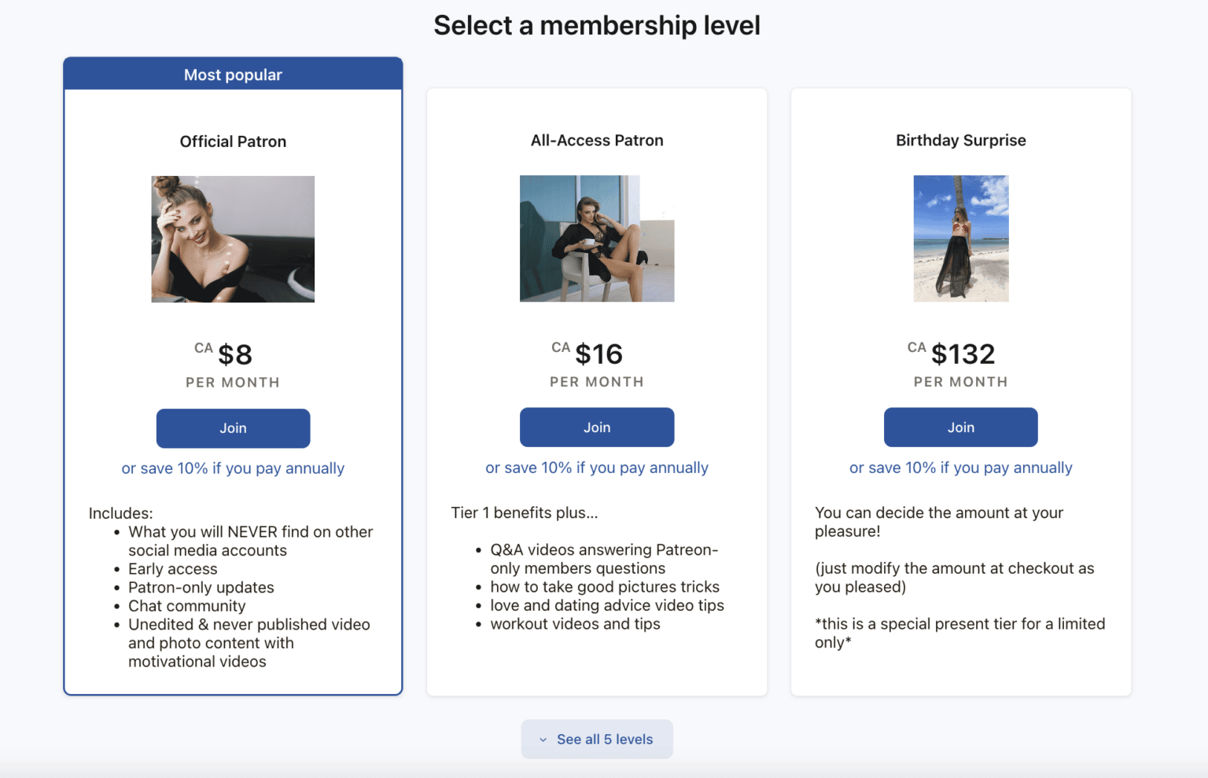Open annual savings link under All-Access Patron
1208x778 pixels.
(x=596, y=467)
